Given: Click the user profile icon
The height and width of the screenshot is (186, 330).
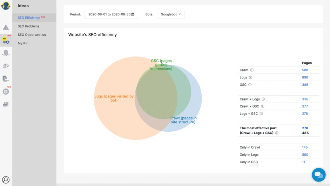Looking at the screenshot, I should [6, 180].
